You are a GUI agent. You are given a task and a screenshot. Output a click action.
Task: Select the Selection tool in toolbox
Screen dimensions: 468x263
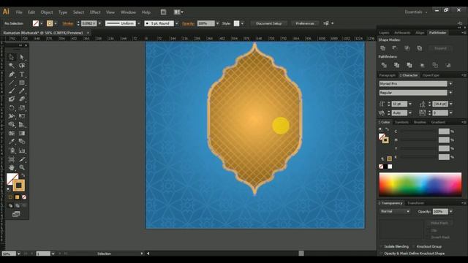coord(12,57)
